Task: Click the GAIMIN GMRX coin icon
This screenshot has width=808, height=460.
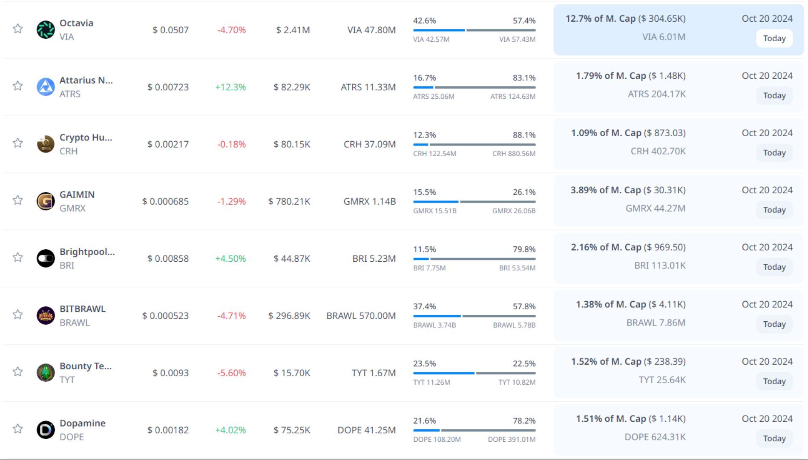Action: (46, 201)
